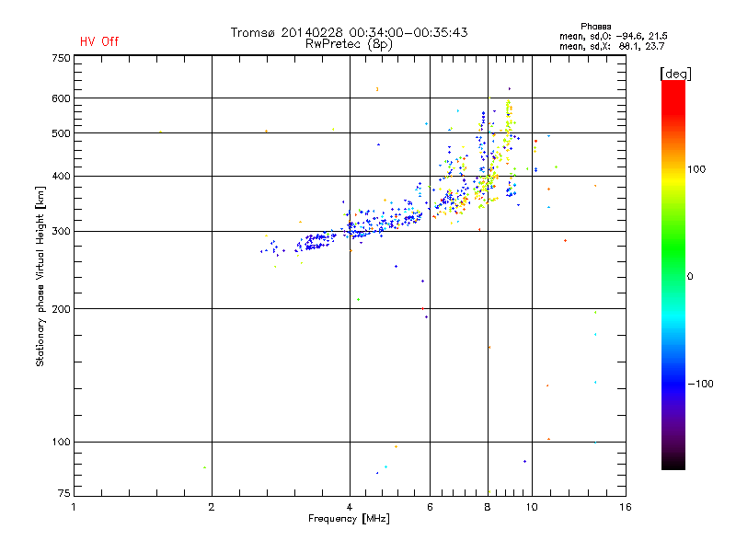
Task: Click the 'mean, sd,X: 88.1, 23.7' line
Action: click(612, 46)
